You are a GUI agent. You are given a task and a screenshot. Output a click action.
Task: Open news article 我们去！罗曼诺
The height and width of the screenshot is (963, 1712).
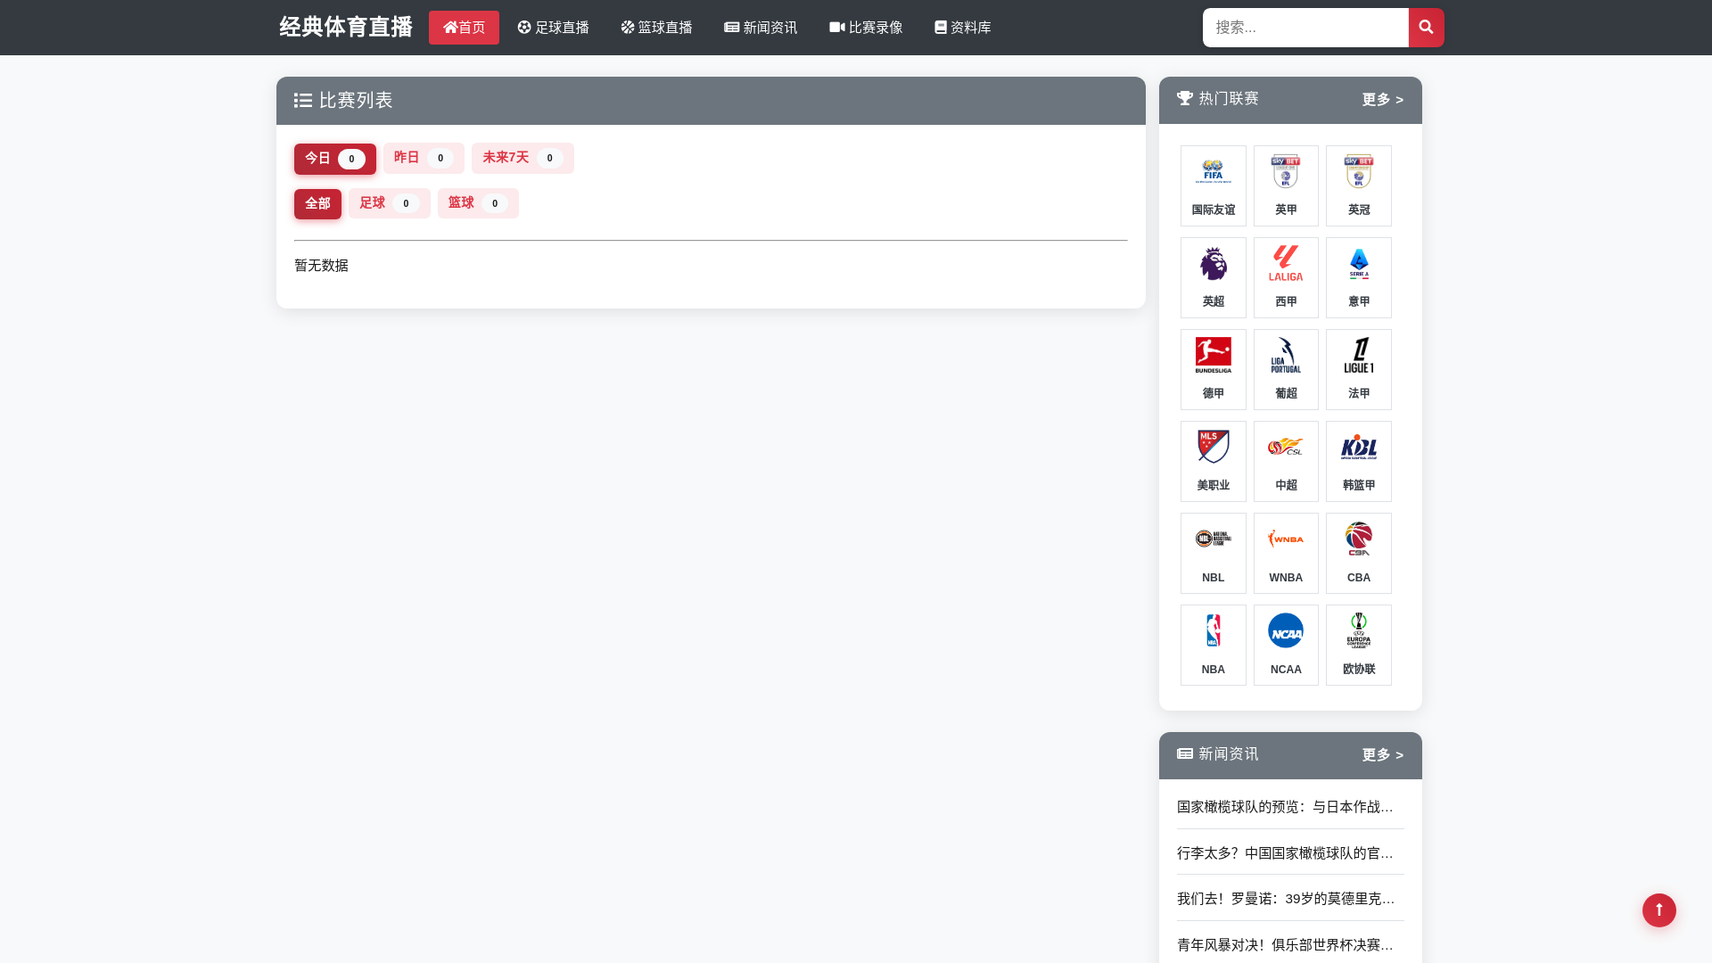[1286, 899]
